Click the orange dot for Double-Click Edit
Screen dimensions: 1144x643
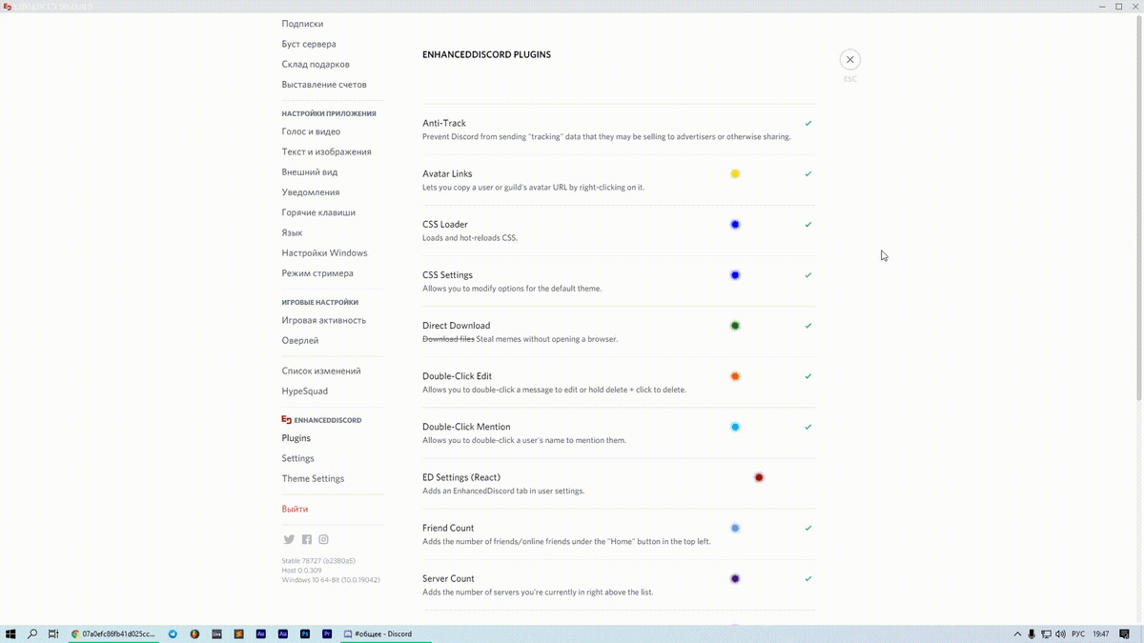(x=735, y=376)
